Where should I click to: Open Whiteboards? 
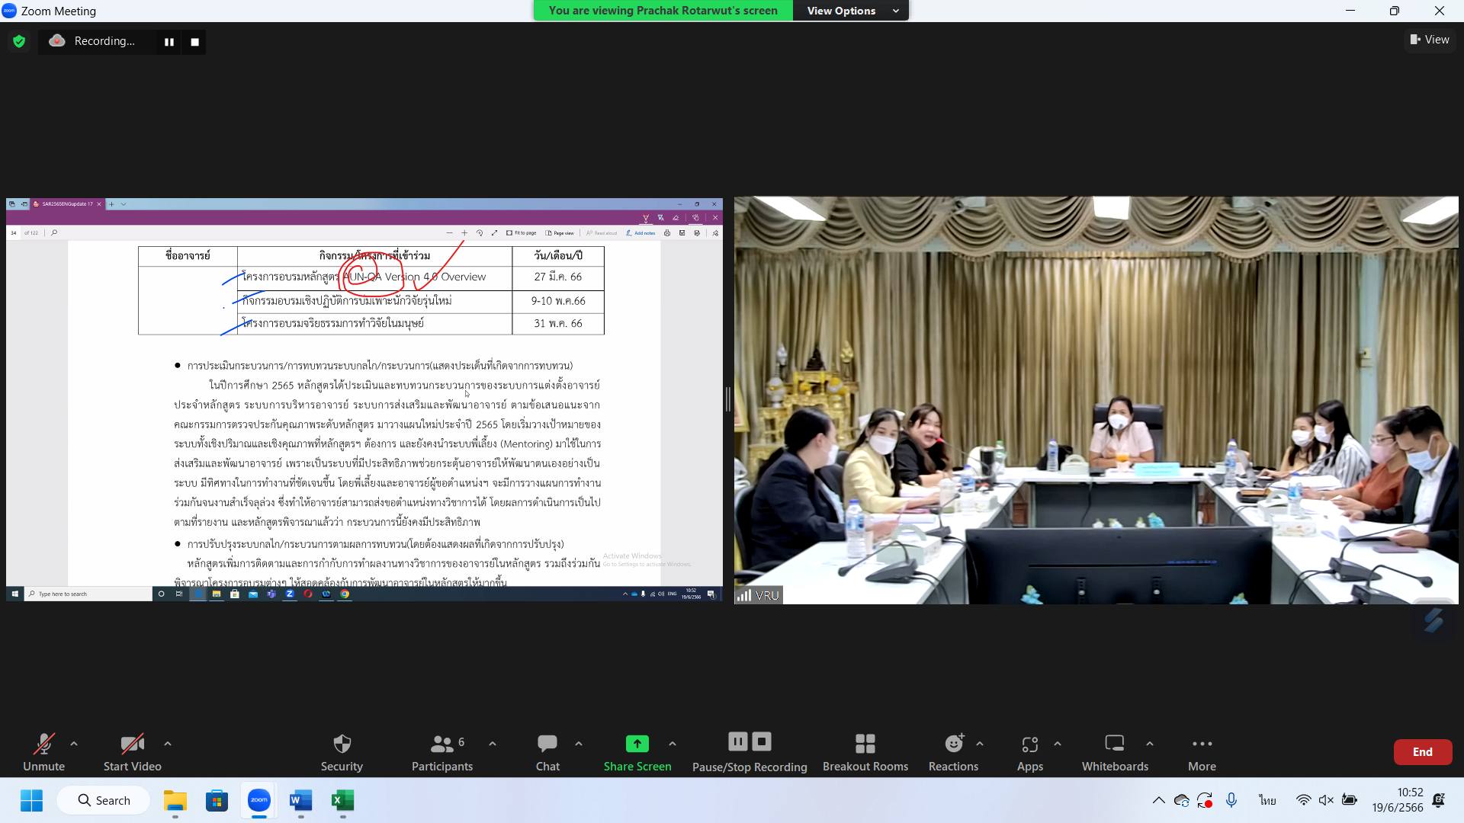point(1114,744)
